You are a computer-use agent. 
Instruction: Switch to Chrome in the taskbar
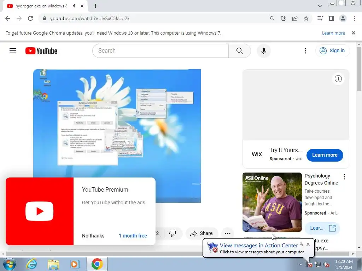[x=97, y=264]
